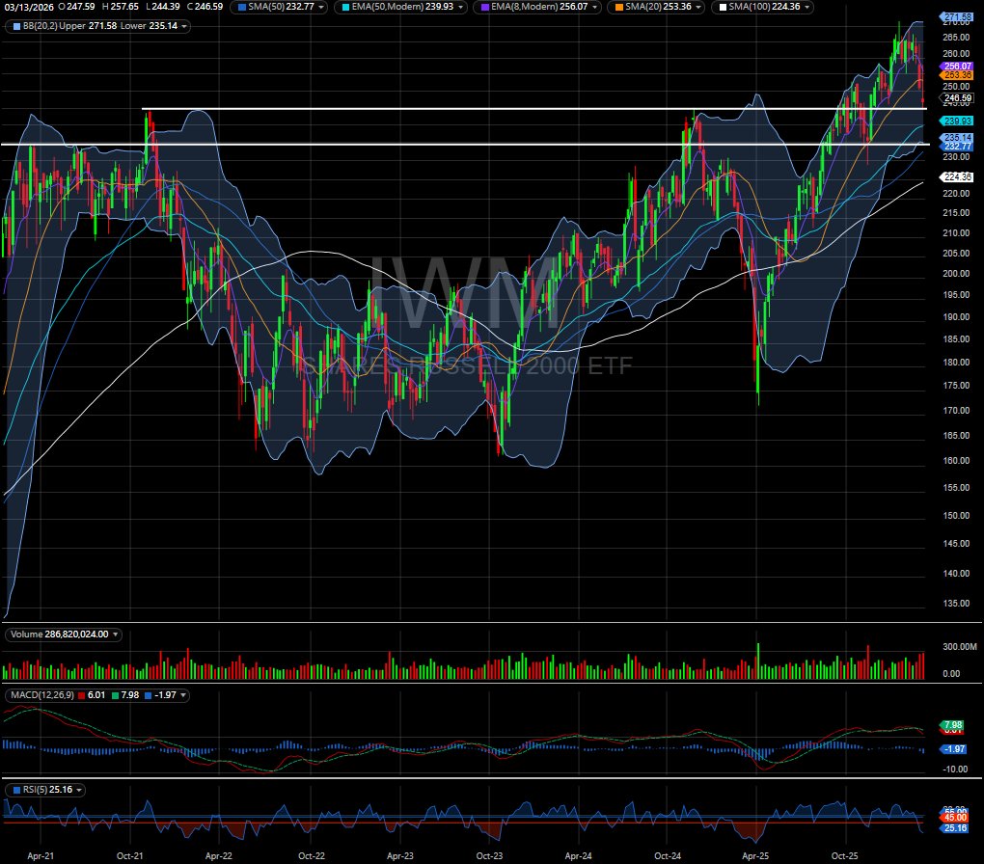Select the cyan 239.93 price axis tag
This screenshot has width=984, height=864.
click(x=957, y=121)
